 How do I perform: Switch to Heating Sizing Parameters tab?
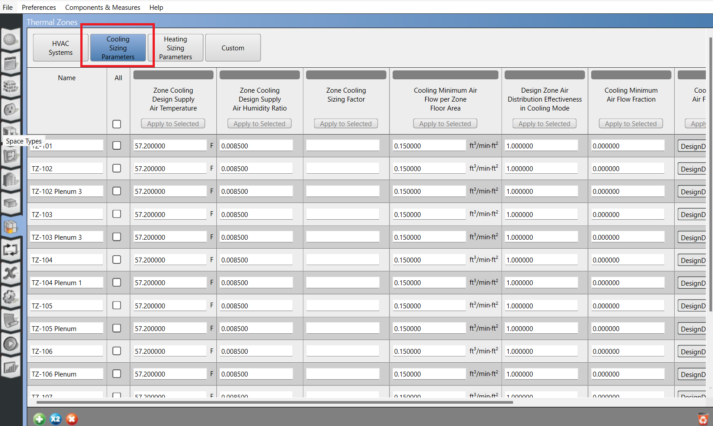(x=175, y=48)
